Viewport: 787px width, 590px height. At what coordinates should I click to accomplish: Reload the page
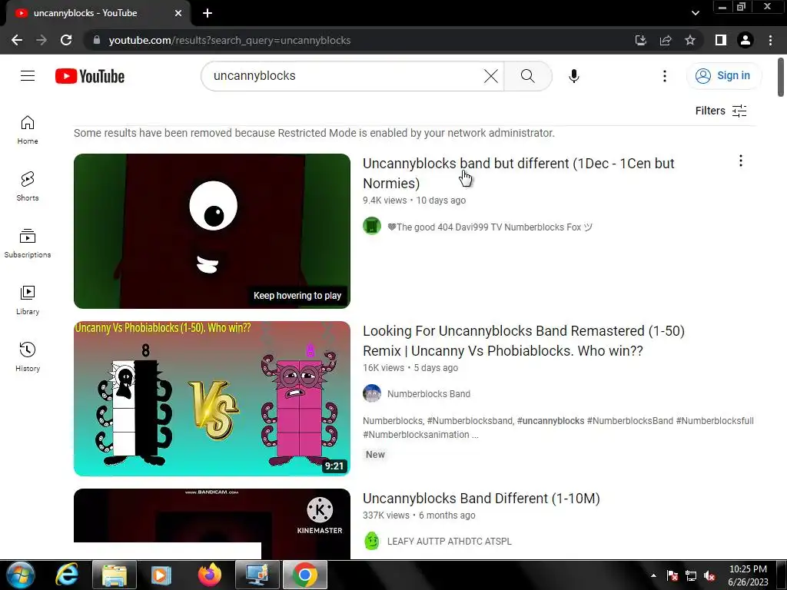tap(66, 40)
